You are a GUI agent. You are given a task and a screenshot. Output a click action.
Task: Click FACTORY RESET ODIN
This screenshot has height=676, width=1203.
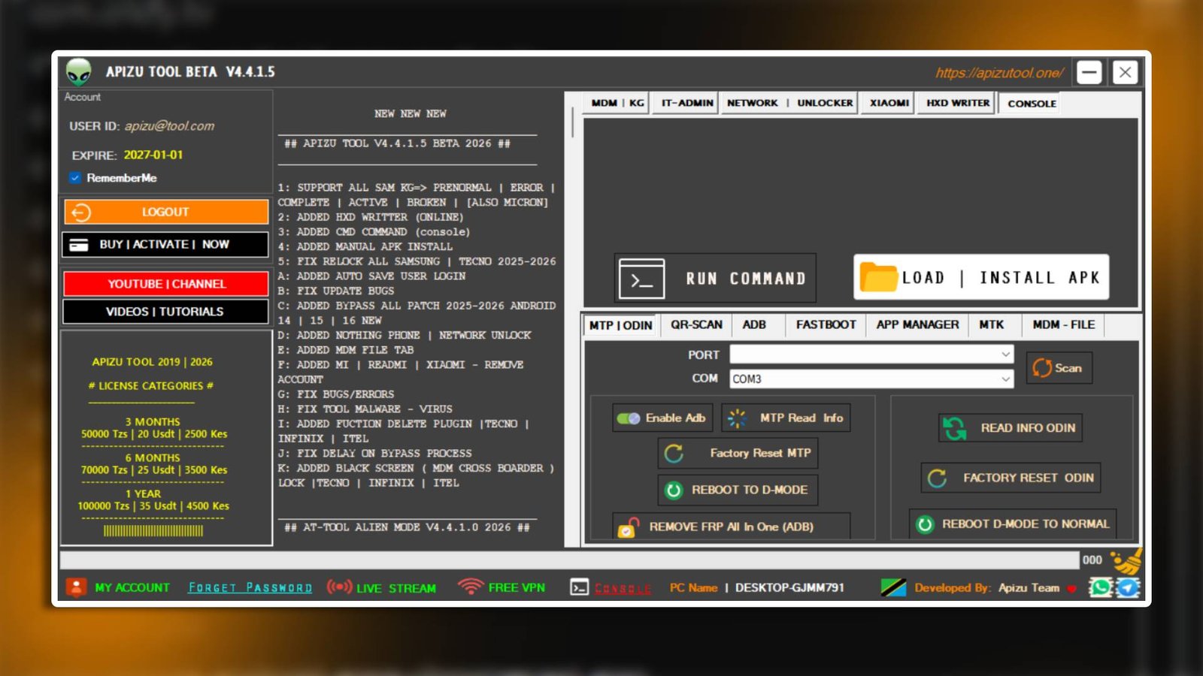[1009, 477]
